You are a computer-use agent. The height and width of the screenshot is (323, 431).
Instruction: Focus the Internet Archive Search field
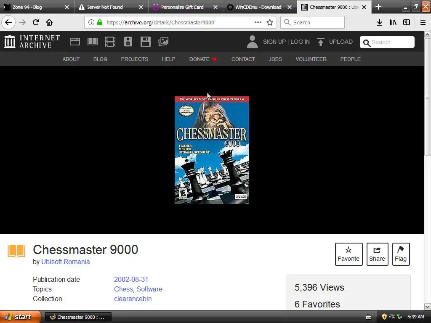tap(387, 42)
